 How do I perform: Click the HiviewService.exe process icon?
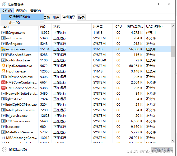3,77
